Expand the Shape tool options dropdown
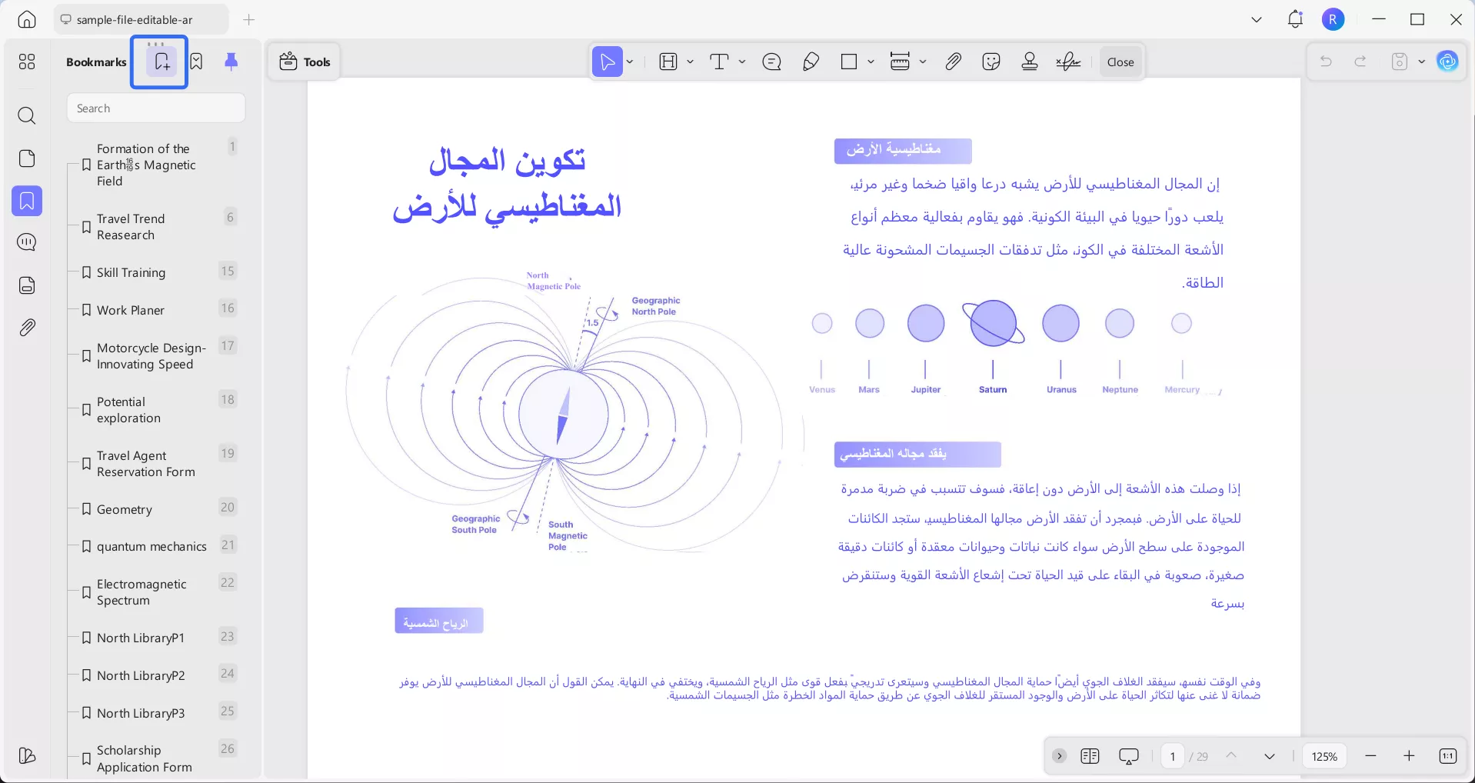 coord(870,62)
